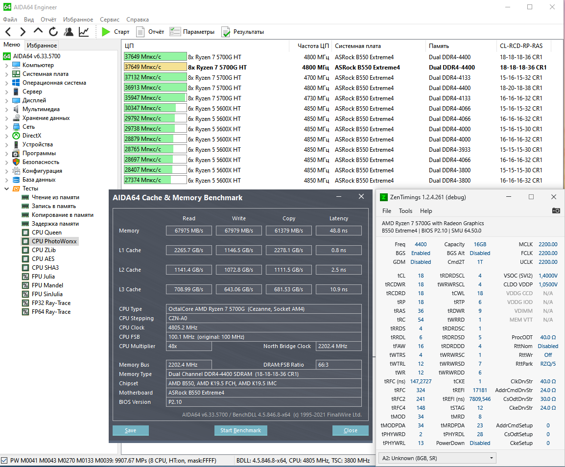The height and width of the screenshot is (467, 565).
Task: Select the Конфигурация gear icon
Action: [x=16, y=171]
